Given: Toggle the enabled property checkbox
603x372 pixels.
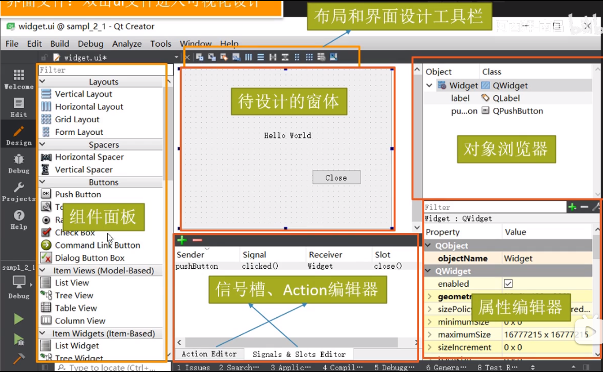Looking at the screenshot, I should 508,284.
